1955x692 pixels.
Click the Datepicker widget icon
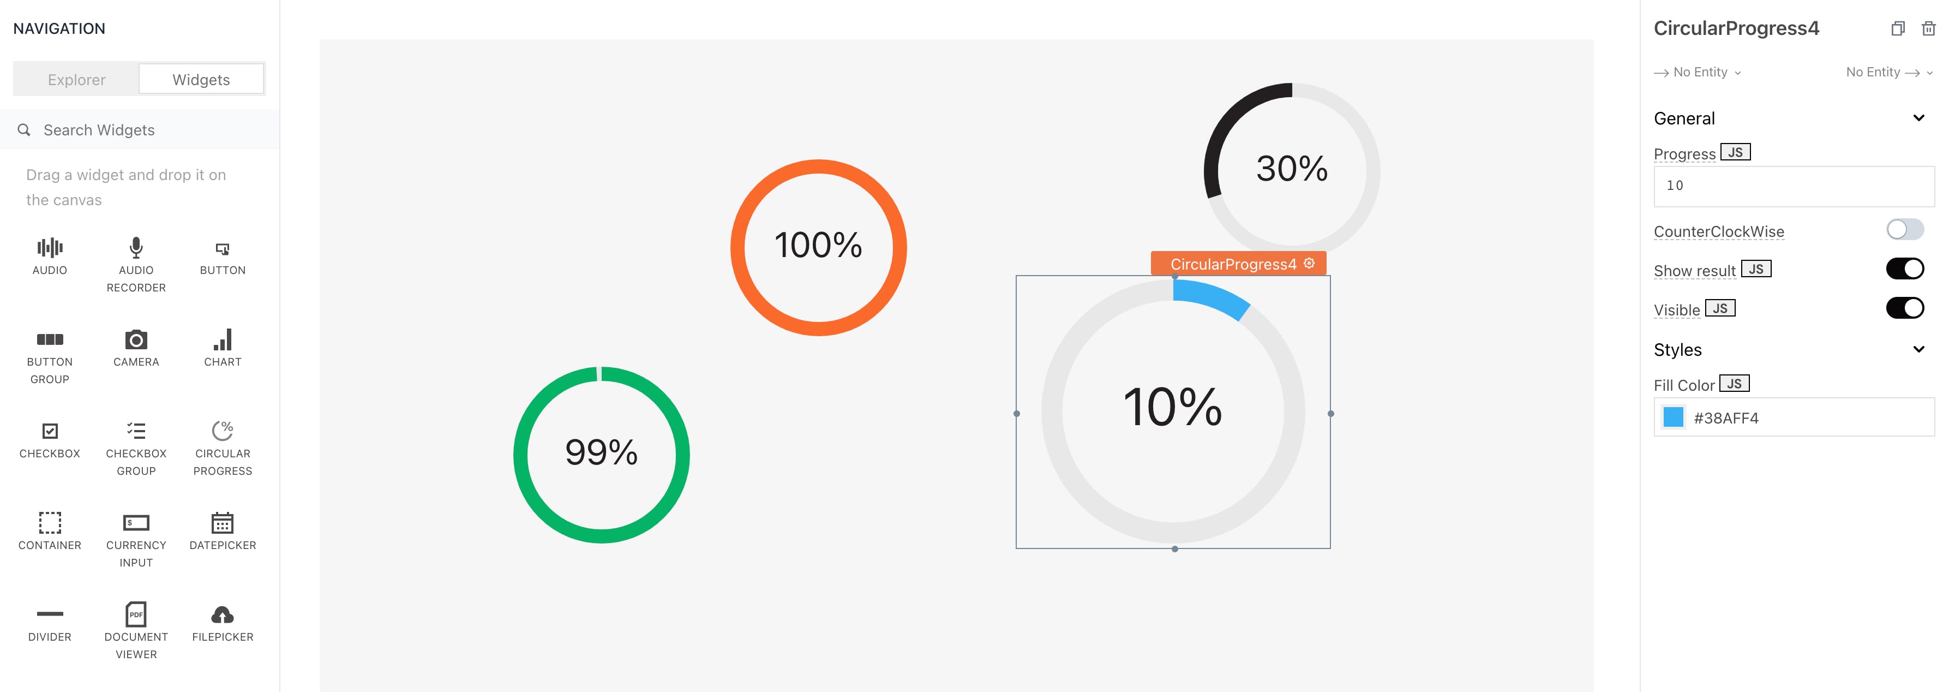pos(223,523)
